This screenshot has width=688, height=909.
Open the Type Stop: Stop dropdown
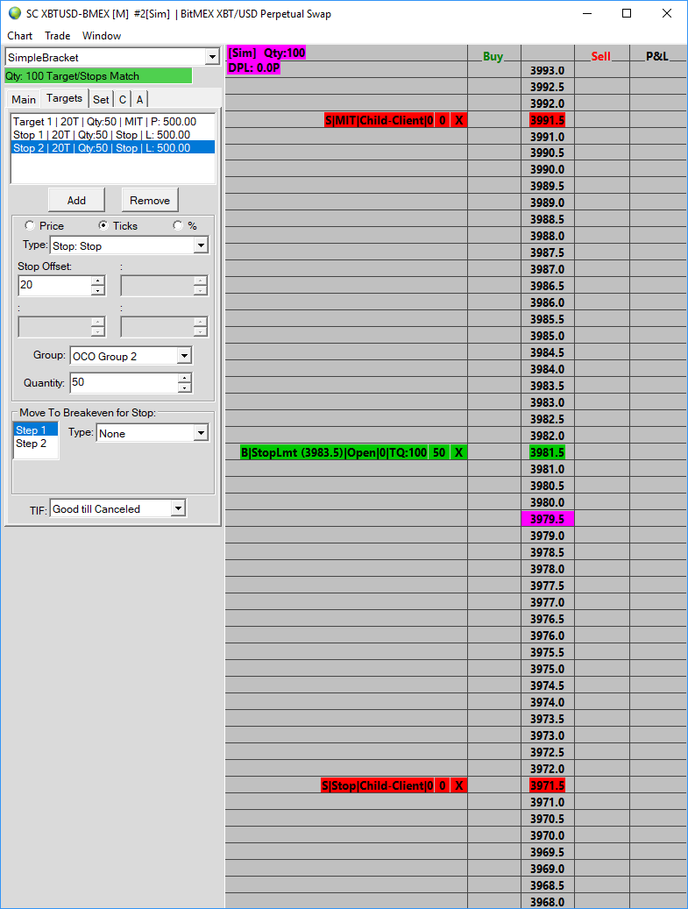pyautogui.click(x=201, y=245)
